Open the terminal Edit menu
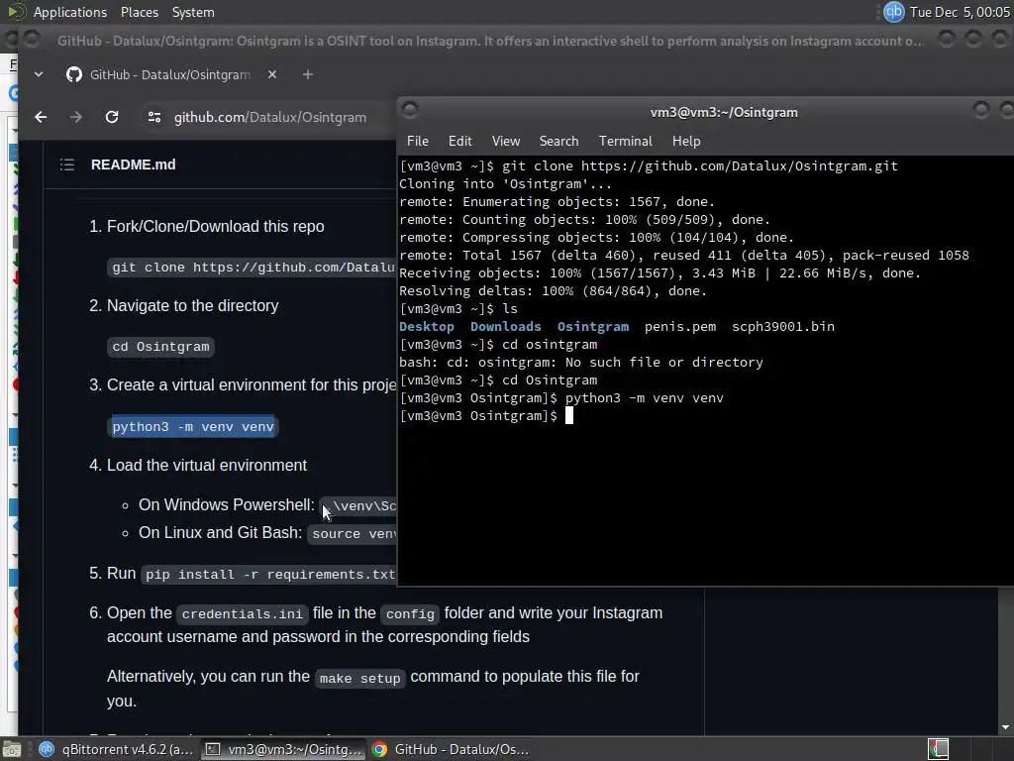1014x761 pixels. [x=459, y=141]
